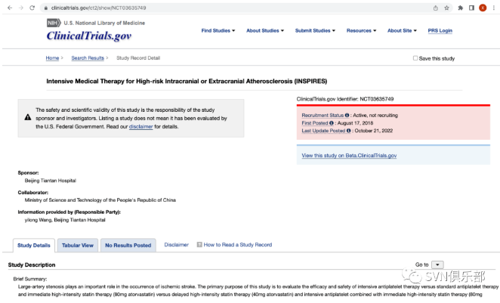Click the U.S. National Library of Medicine text
The height and width of the screenshot is (303, 500).
coord(104,23)
